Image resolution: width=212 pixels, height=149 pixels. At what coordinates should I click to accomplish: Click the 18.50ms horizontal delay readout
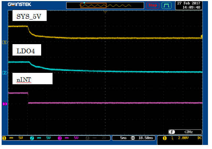pyautogui.click(x=146, y=138)
